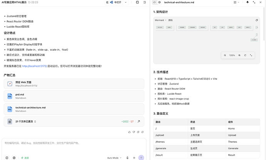
Task: Reset the Mermaid diagram view
Action: 245,55
